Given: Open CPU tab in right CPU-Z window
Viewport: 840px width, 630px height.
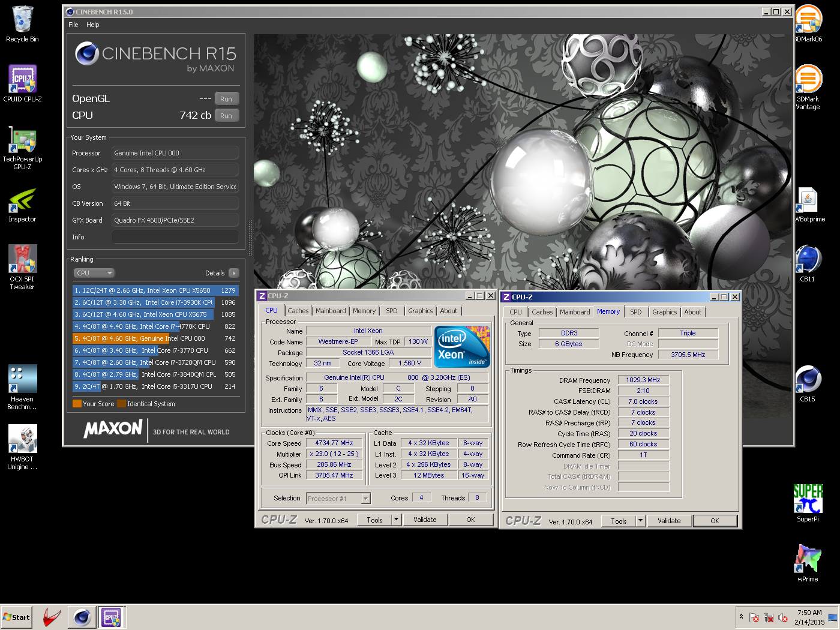Looking at the screenshot, I should point(516,312).
